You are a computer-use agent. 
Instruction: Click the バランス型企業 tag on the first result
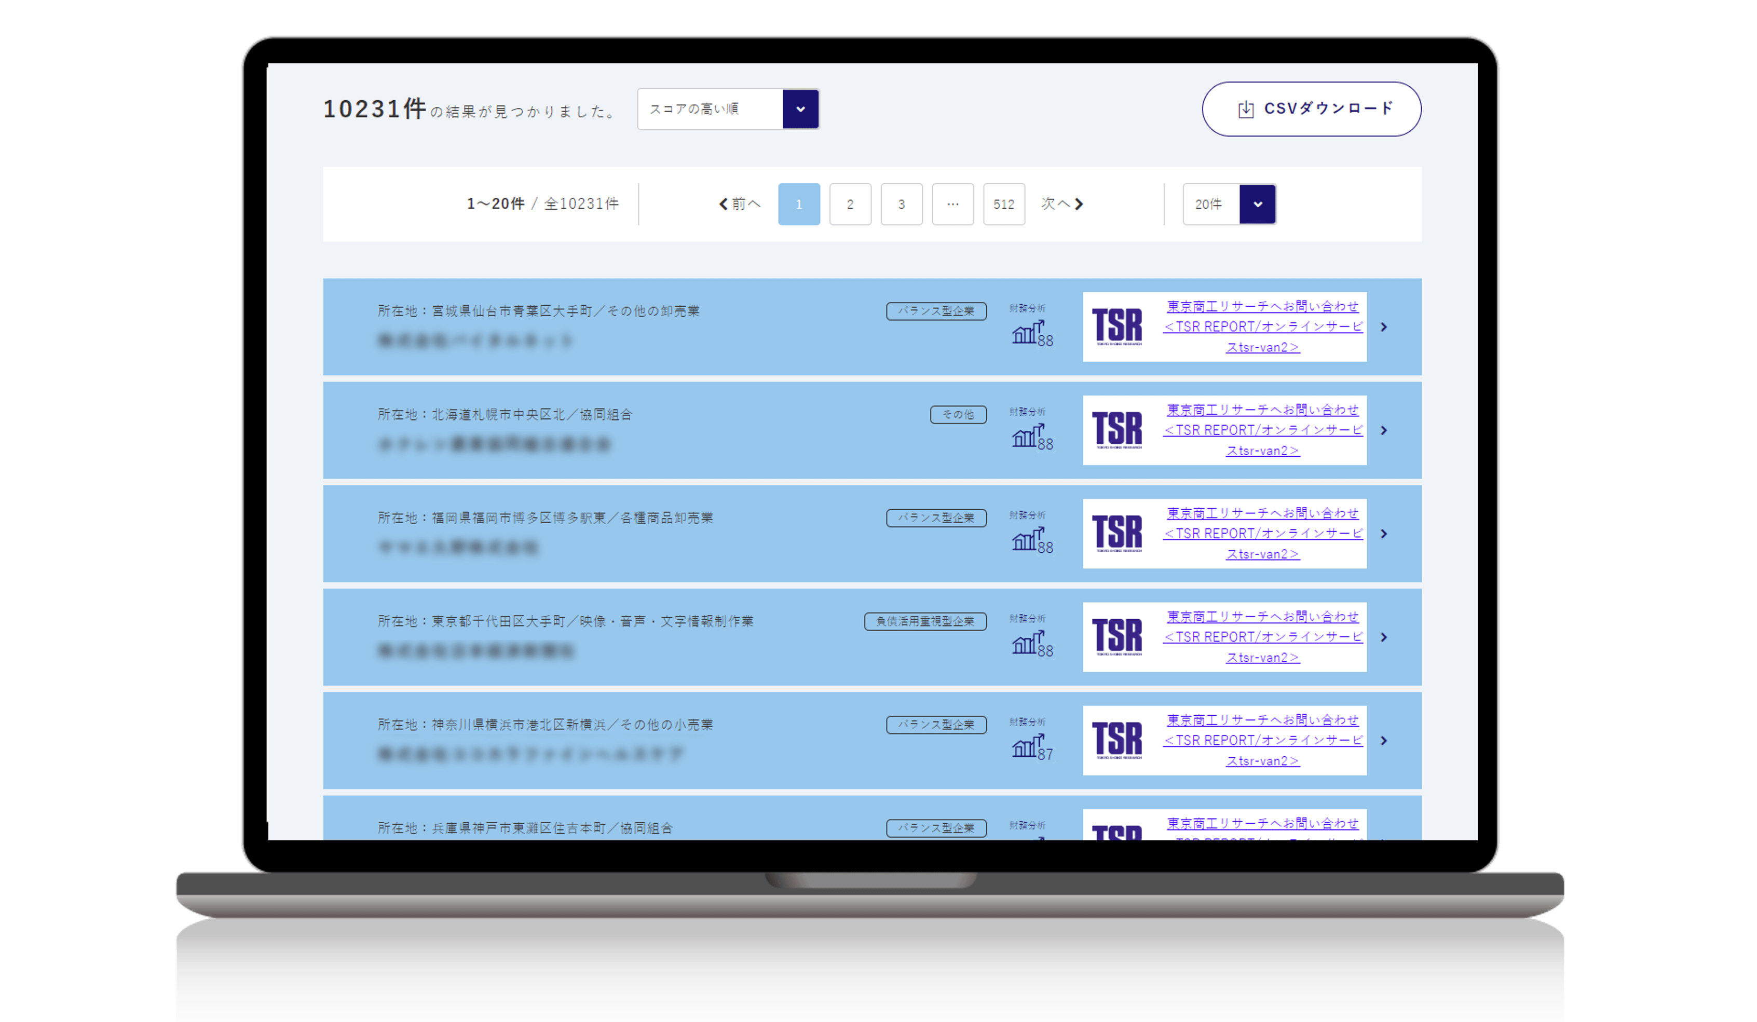click(x=936, y=311)
